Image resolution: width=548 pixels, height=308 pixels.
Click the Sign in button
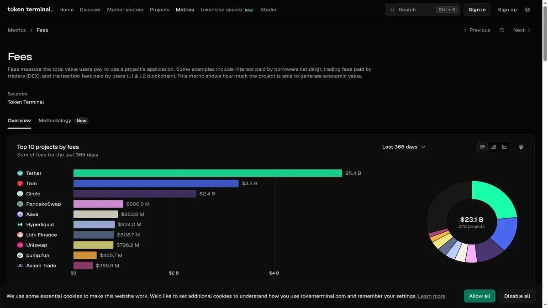tap(477, 10)
